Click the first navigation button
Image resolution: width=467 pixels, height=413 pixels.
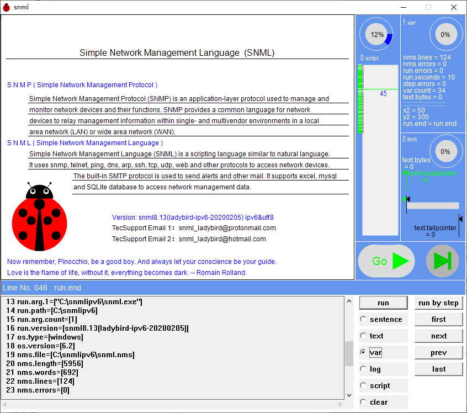click(439, 319)
